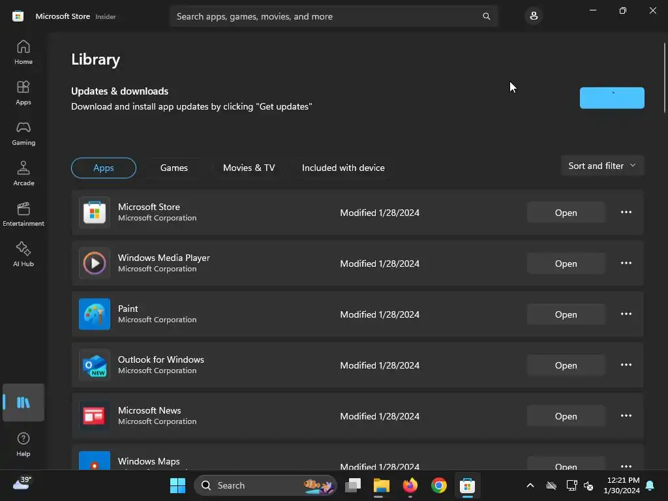This screenshot has width=668, height=501.
Task: Select the Library icon in sidebar
Action: click(23, 402)
